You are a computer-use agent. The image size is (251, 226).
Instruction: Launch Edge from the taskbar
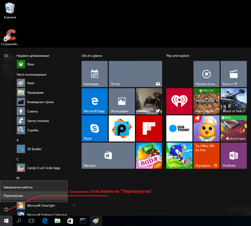click(x=45, y=221)
